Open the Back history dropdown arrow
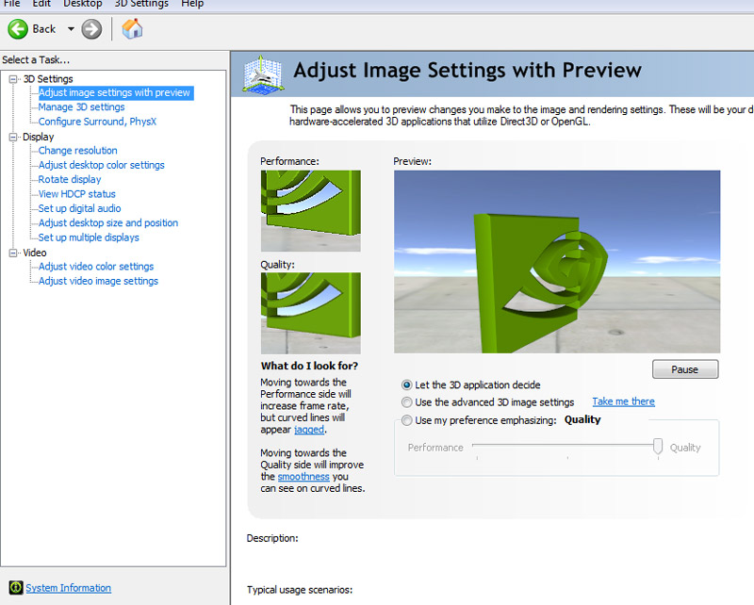The image size is (754, 605). click(x=71, y=29)
